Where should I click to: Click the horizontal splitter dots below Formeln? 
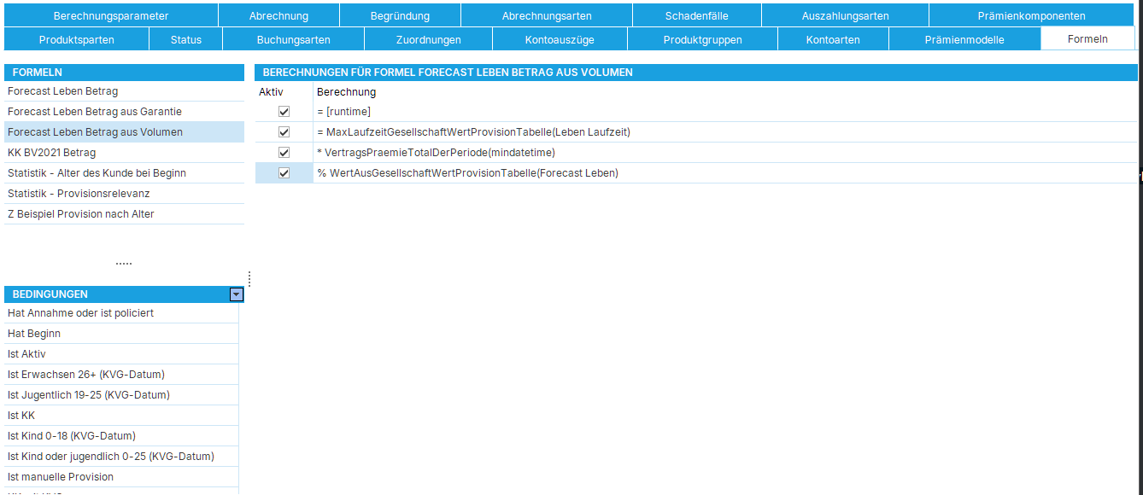click(x=124, y=264)
